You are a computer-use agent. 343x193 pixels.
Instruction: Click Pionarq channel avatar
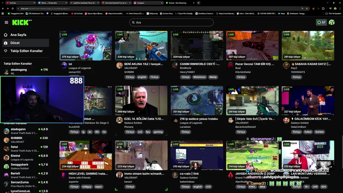(x=120, y=120)
